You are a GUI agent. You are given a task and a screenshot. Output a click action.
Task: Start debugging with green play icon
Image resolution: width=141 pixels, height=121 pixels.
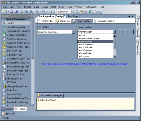[x=52, y=12]
